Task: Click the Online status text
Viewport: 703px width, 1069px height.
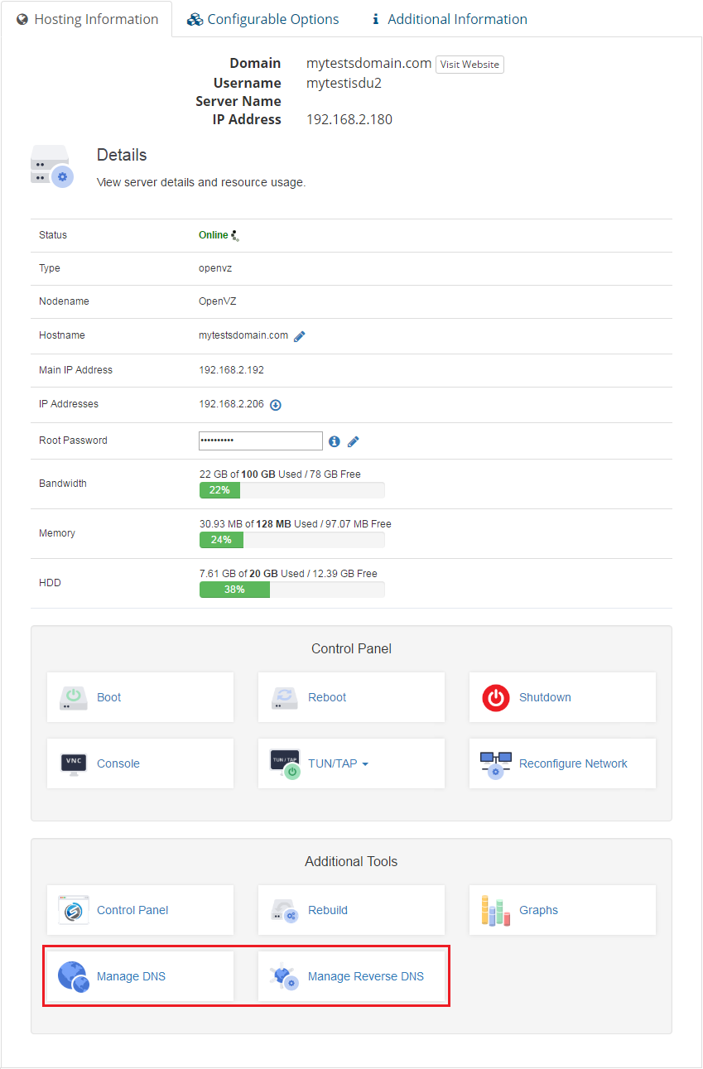Action: [x=213, y=235]
